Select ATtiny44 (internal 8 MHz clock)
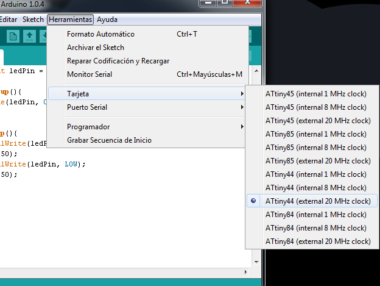Viewport: 380px width, 286px height. point(312,188)
